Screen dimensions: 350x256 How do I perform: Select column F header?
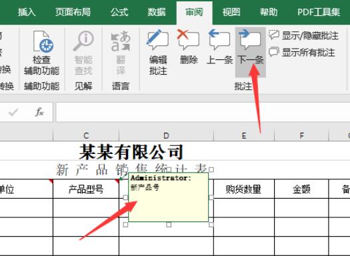pos(301,135)
